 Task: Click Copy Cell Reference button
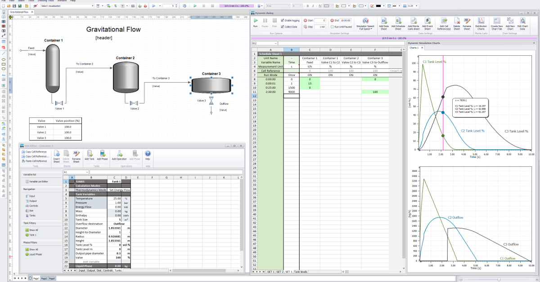coord(35,152)
